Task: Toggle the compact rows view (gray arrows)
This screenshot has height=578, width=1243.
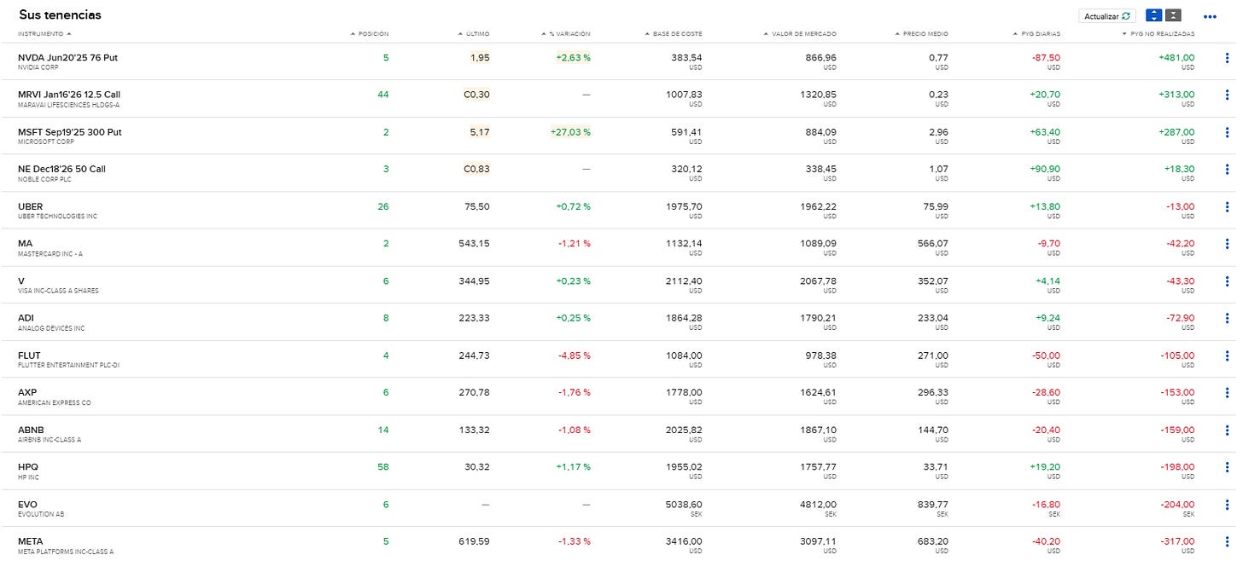Action: click(x=1173, y=15)
